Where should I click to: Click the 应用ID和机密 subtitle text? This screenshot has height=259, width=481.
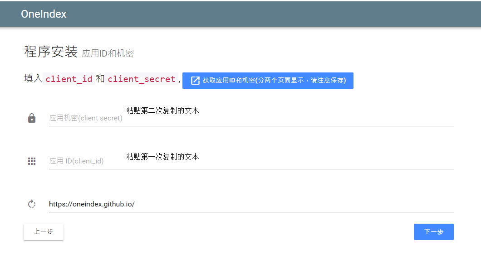click(x=108, y=53)
